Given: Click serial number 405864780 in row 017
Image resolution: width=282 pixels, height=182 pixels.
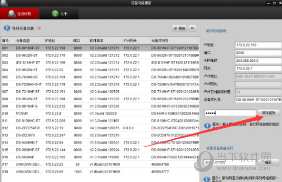Looking at the screenshot, I should [x=160, y=164].
